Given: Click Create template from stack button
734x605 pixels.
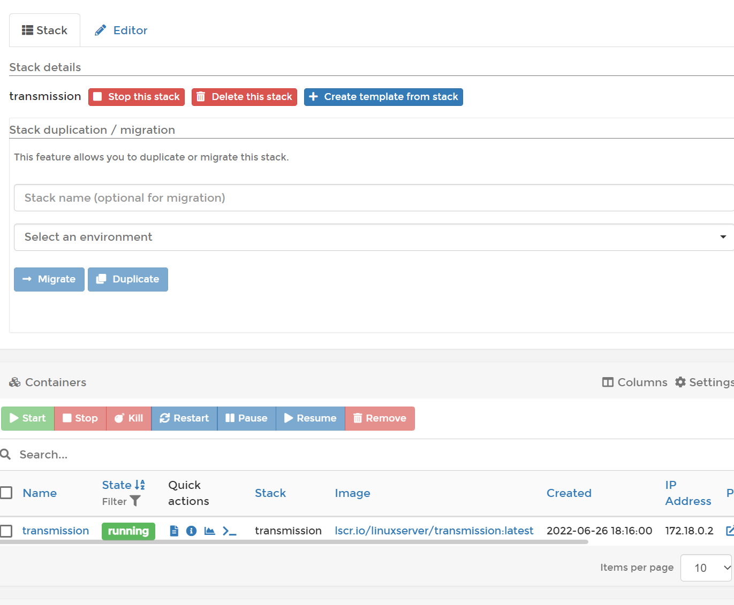Looking at the screenshot, I should point(383,97).
